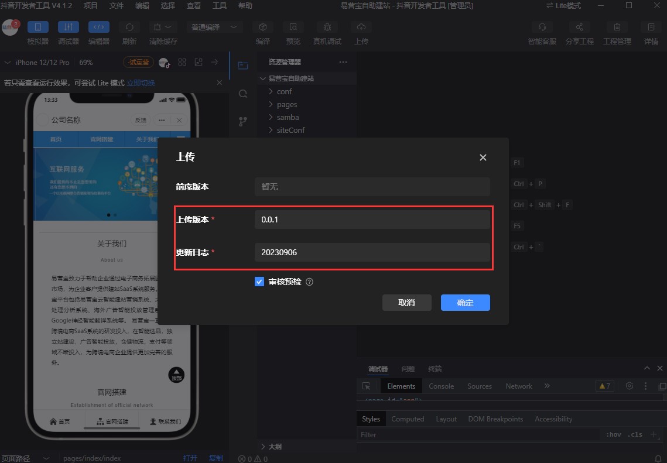
Task: Uncheck the 审核预检 checkbox
Action: coord(259,282)
